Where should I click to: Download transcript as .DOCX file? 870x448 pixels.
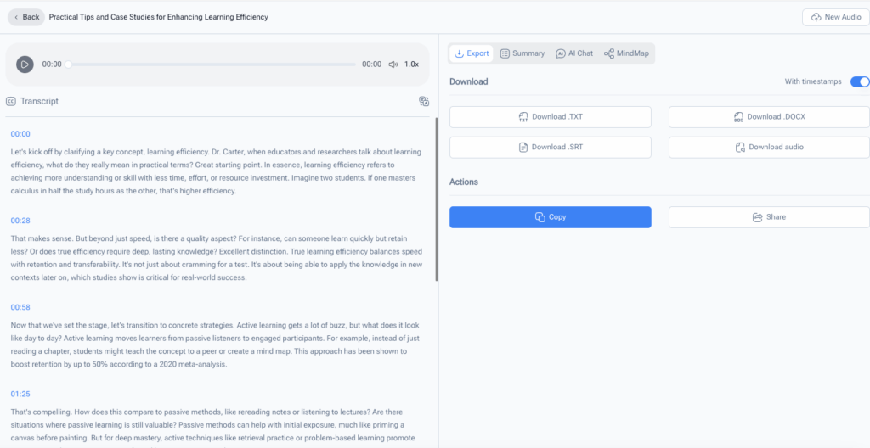coord(769,117)
